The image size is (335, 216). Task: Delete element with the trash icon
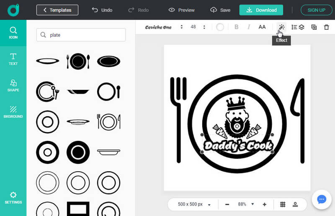click(327, 27)
